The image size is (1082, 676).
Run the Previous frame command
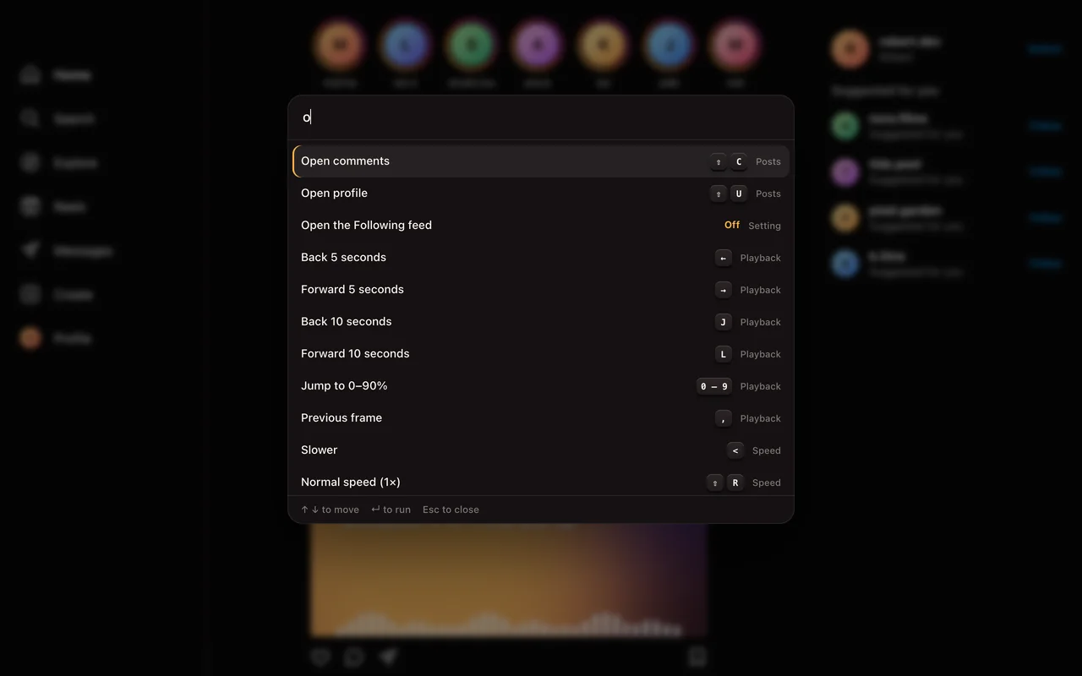[541, 418]
